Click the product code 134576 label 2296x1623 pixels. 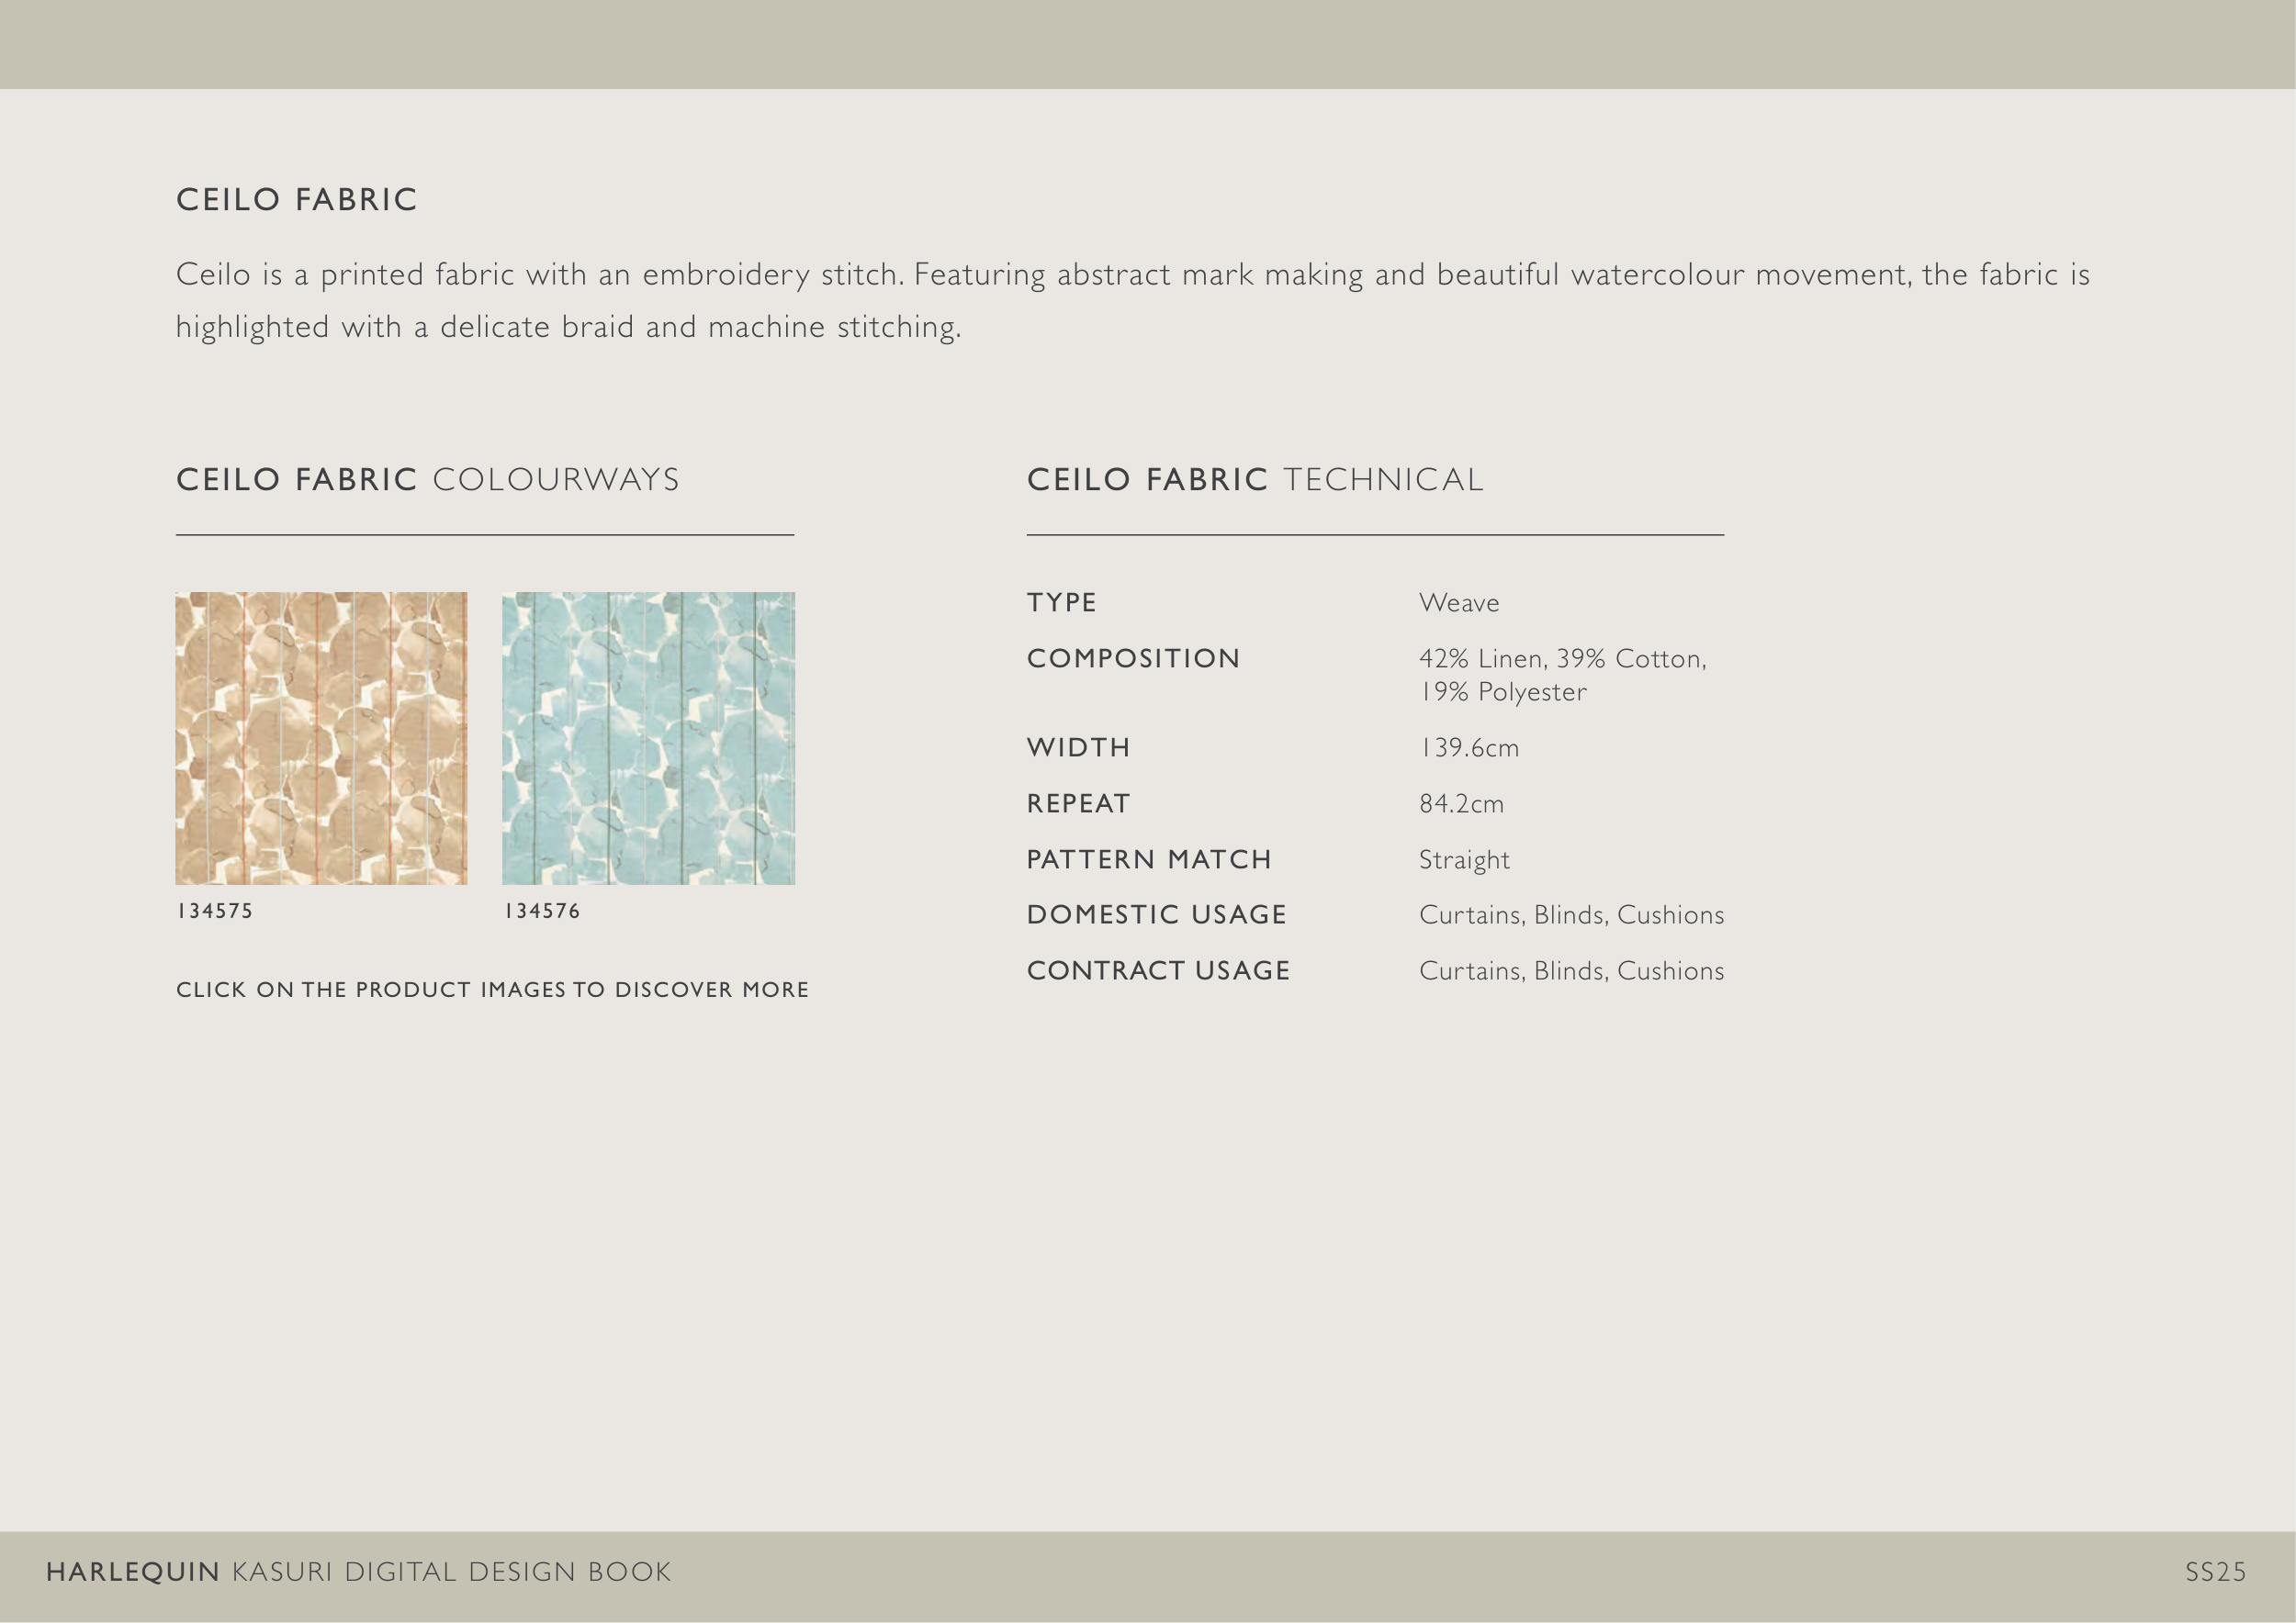coord(542,911)
